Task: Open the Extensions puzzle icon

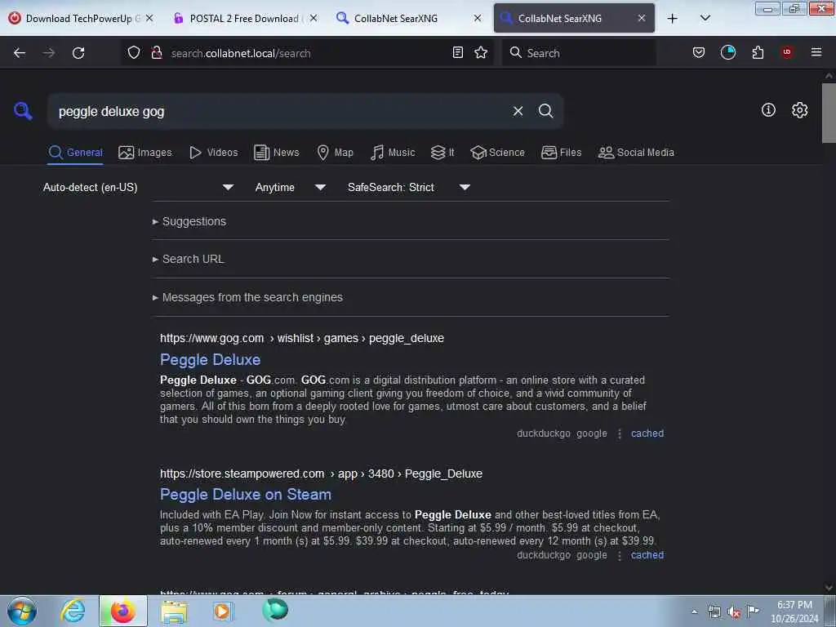Action: 758,52
